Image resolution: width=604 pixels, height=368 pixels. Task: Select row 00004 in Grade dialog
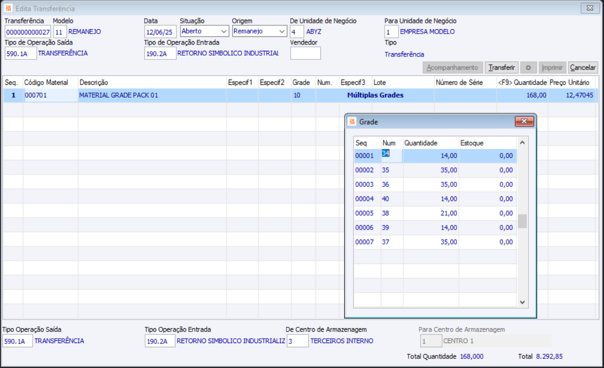coord(435,199)
